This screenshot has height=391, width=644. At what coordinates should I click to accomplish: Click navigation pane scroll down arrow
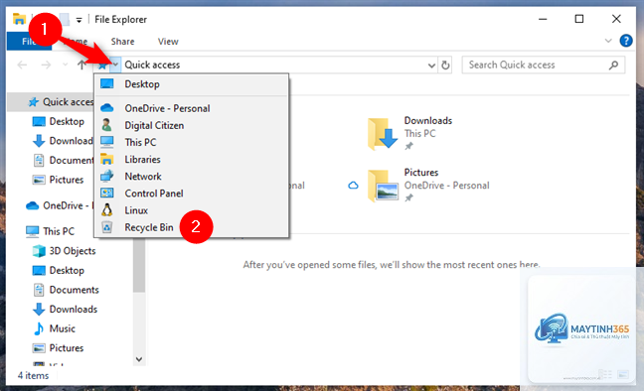pyautogui.click(x=139, y=359)
